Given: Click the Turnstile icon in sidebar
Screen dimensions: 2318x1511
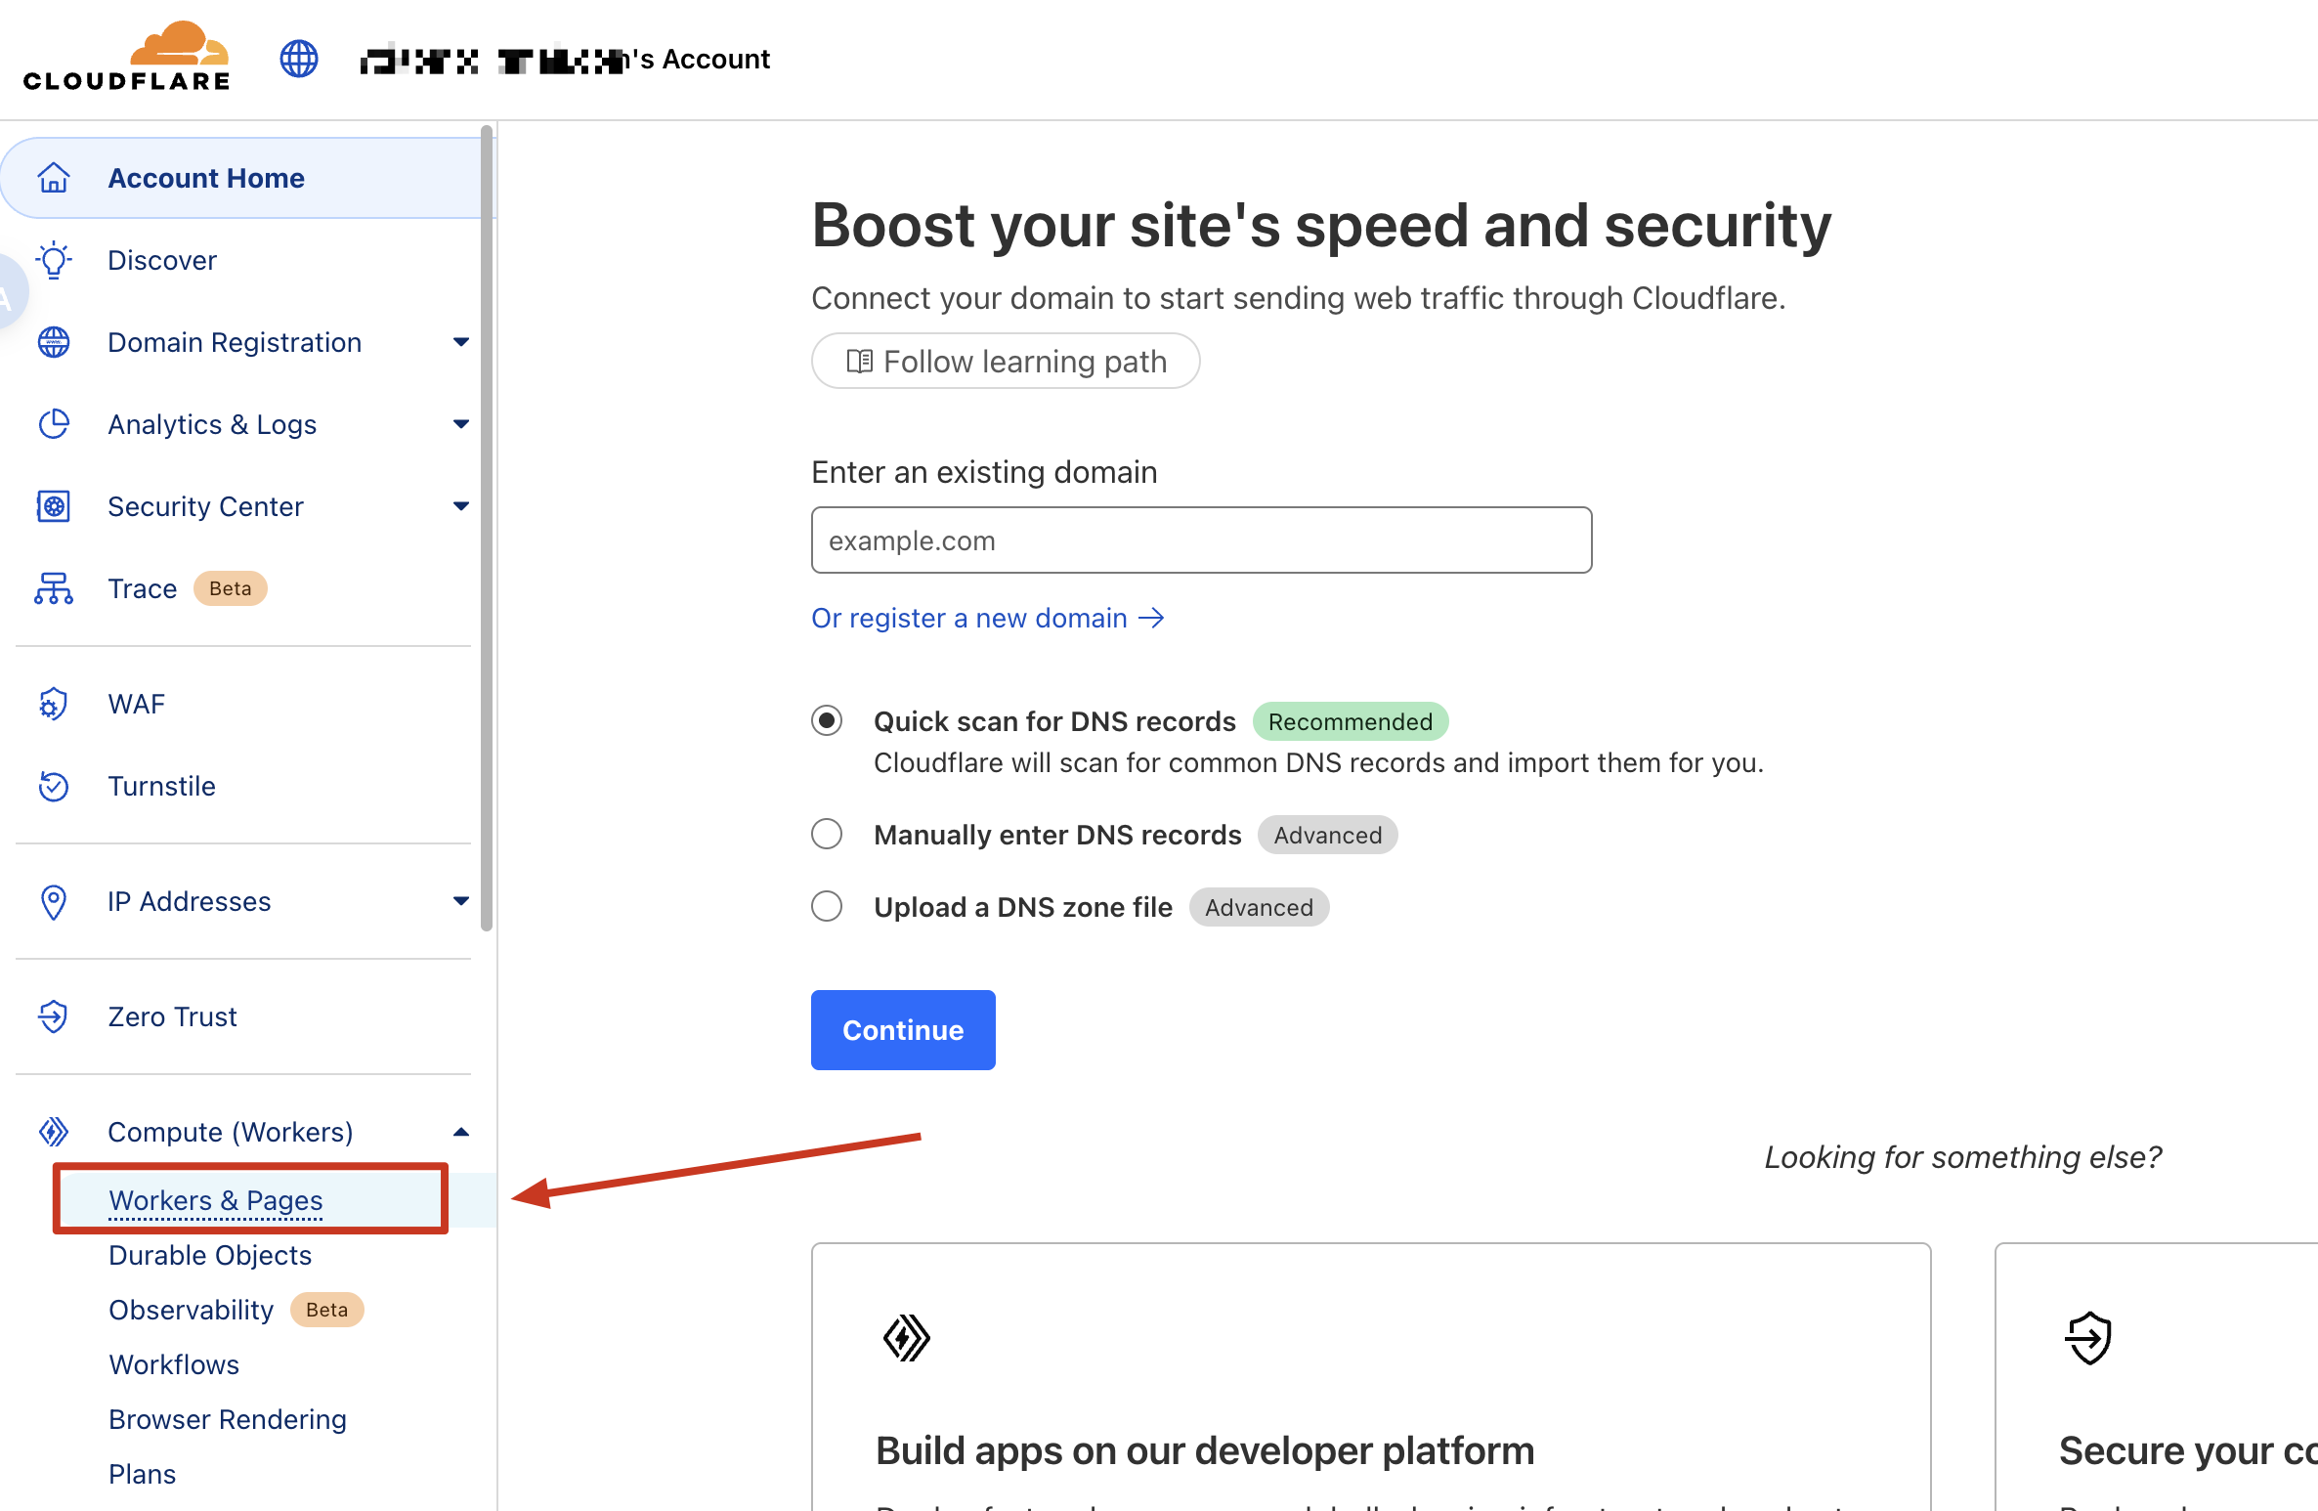Looking at the screenshot, I should click(54, 786).
